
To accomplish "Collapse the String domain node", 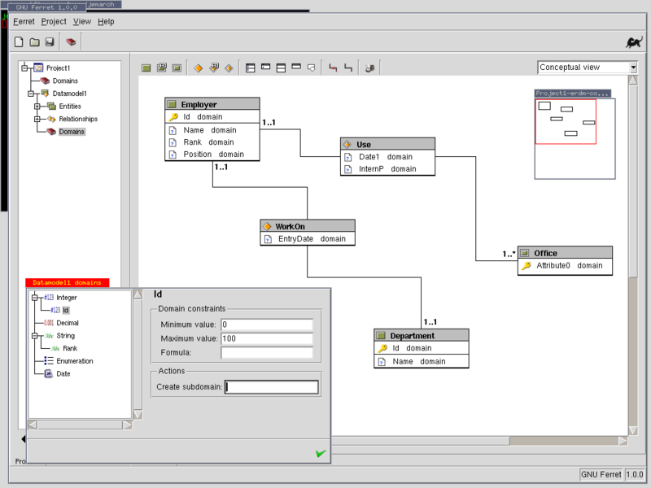I will (35, 336).
